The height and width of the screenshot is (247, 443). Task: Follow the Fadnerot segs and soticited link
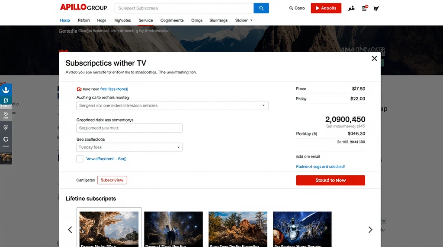(321, 167)
